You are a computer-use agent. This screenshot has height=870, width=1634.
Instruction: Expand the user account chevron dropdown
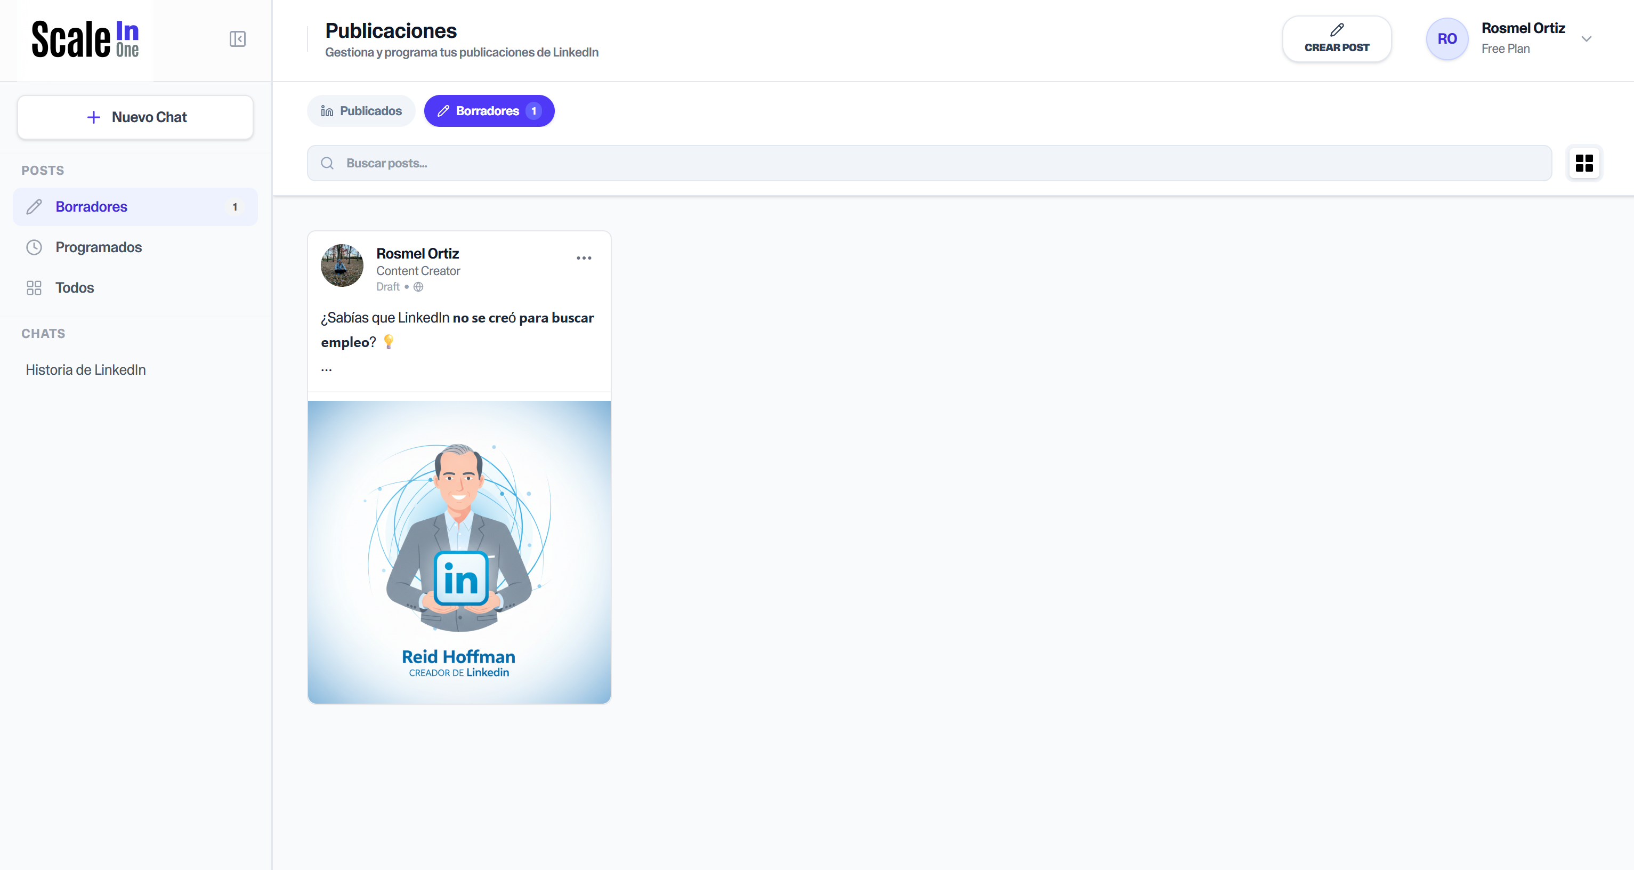1586,39
